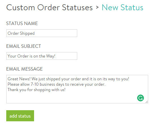Focus the Status Name text box
Viewport: 157px width, 125px height.
[x=42, y=33]
